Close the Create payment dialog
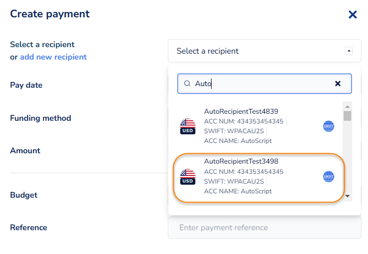This screenshot has height=254, width=368. pos(352,15)
